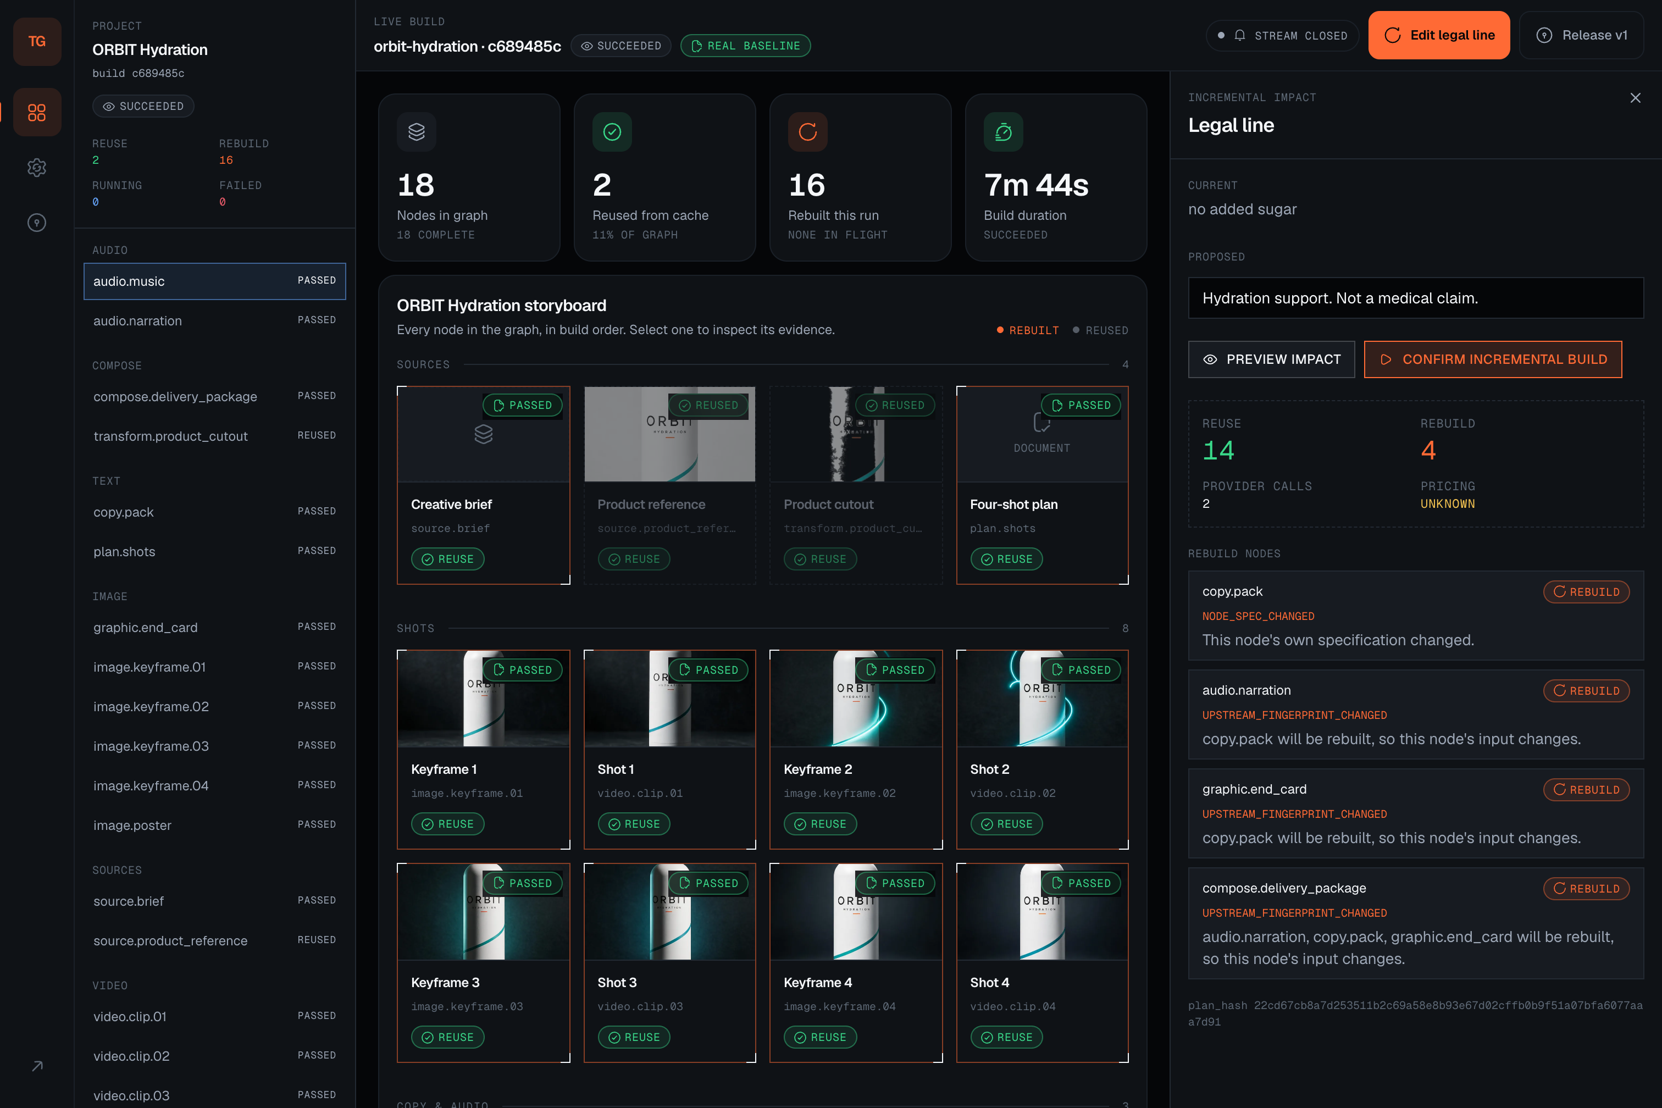
Task: Open the Keyframe 3 thumbnail
Action: pyautogui.click(x=483, y=912)
